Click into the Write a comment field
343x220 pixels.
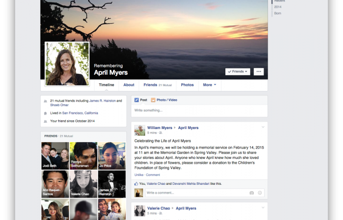(196, 193)
